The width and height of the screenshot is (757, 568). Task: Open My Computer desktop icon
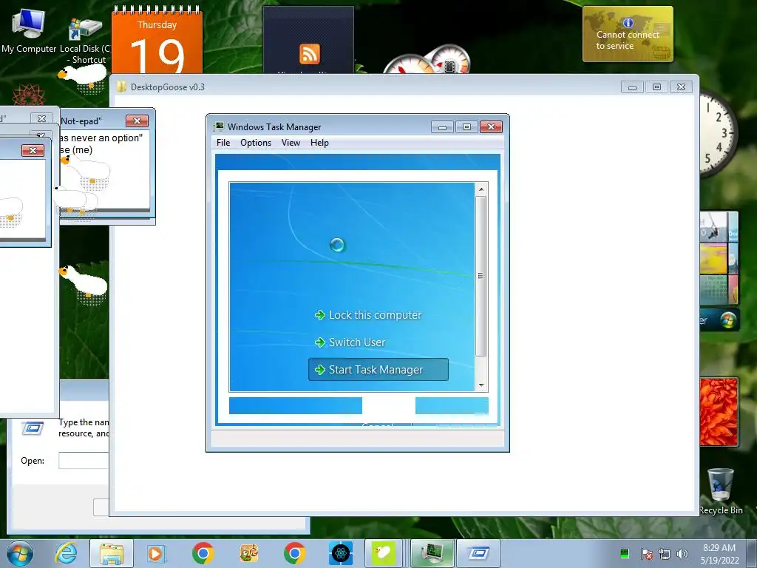[29, 30]
